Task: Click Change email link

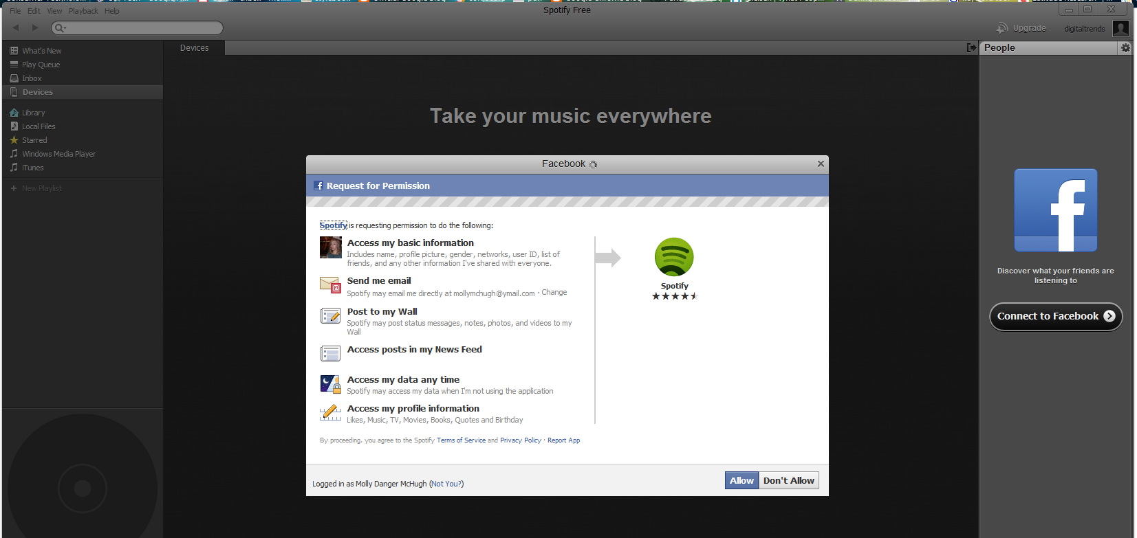Action: click(x=554, y=293)
